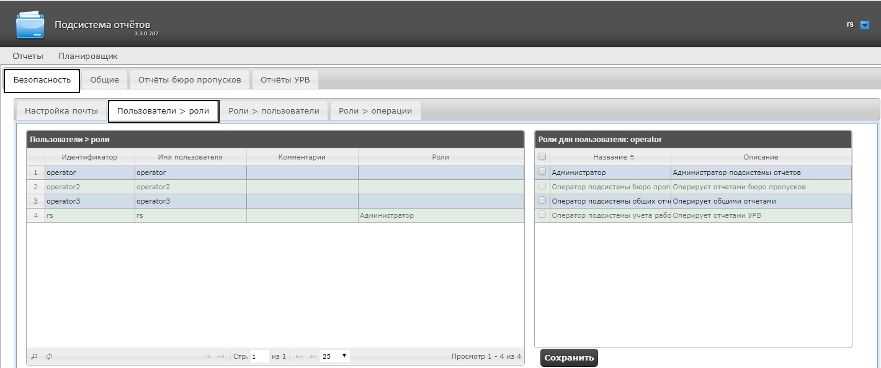The width and height of the screenshot is (881, 368).
Task: Click the Сохранить button
Action: click(x=569, y=357)
